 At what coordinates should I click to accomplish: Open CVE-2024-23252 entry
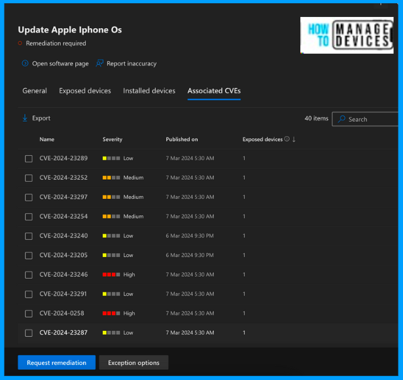[63, 177]
